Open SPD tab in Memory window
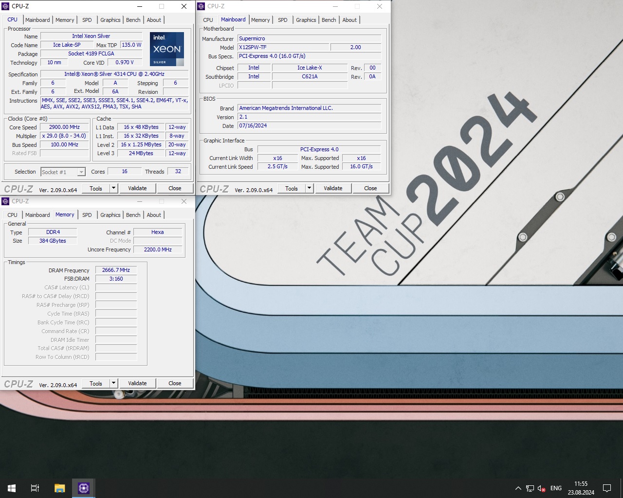Viewport: 623px width, 498px height. click(87, 215)
